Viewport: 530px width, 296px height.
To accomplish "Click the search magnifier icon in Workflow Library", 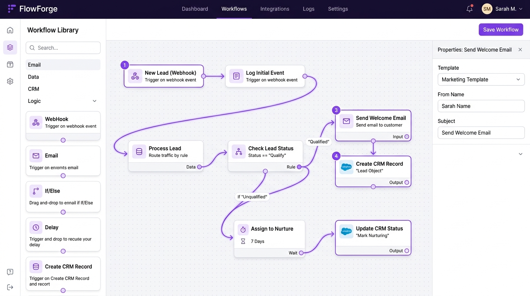I will tap(32, 48).
